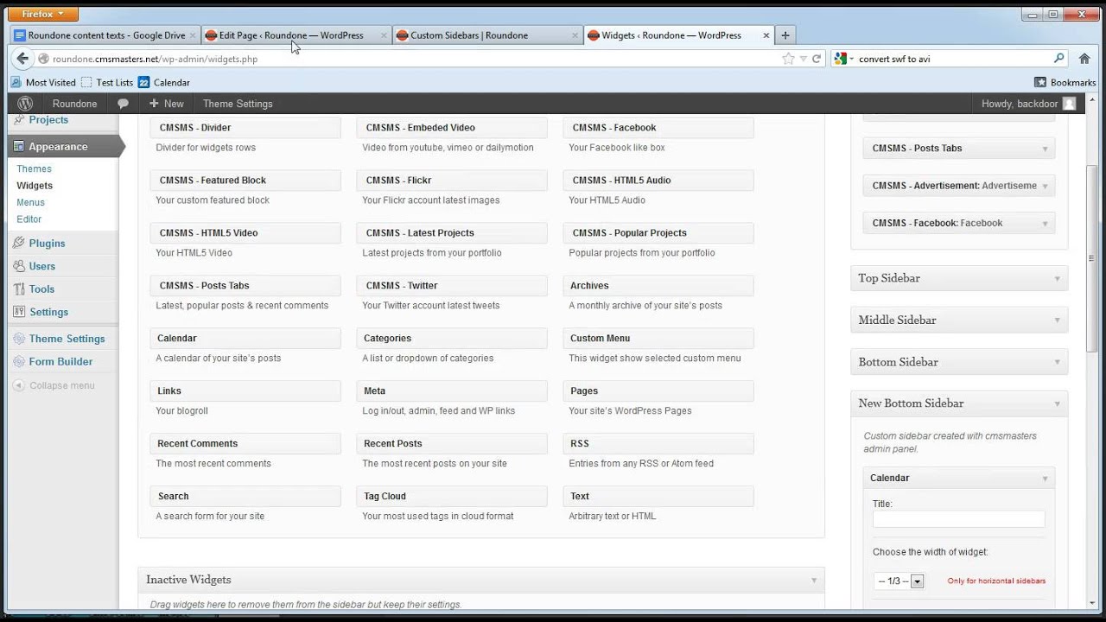Click the Users menu icon
The height and width of the screenshot is (622, 1106).
point(19,266)
